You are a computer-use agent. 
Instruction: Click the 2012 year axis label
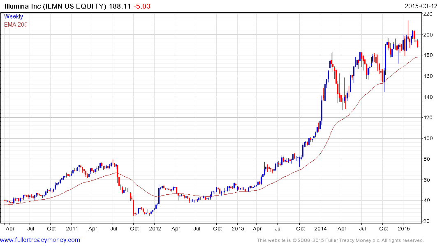pyautogui.click(x=155, y=228)
